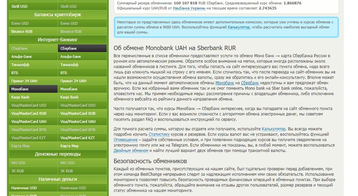Select Visa/MasterCard RUB in the right column

(x=82, y=113)
